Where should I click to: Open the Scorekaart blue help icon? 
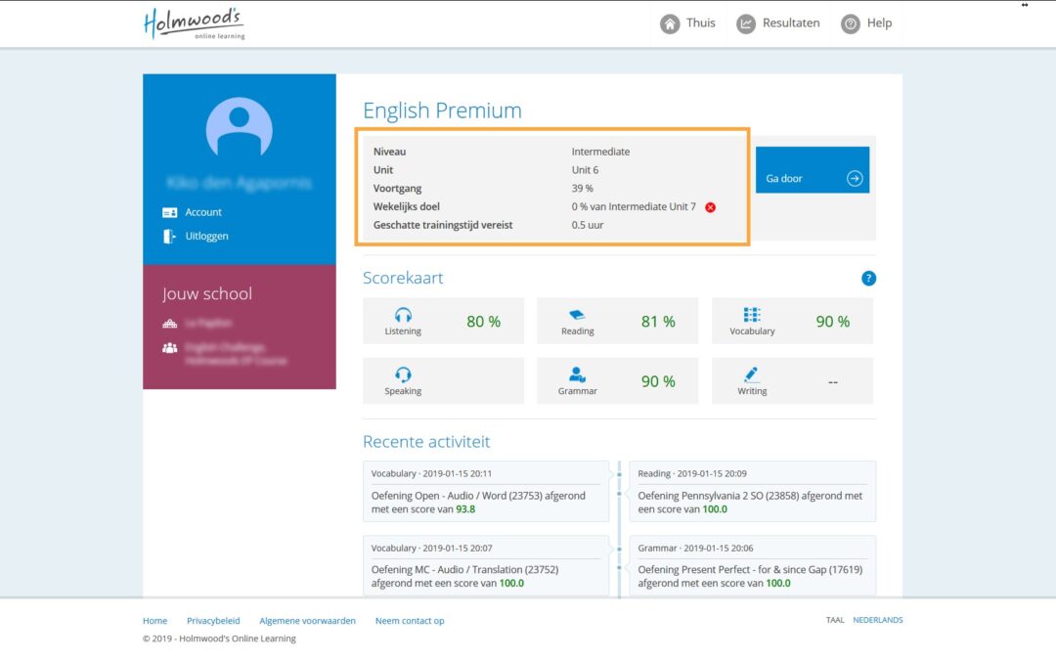tap(869, 278)
